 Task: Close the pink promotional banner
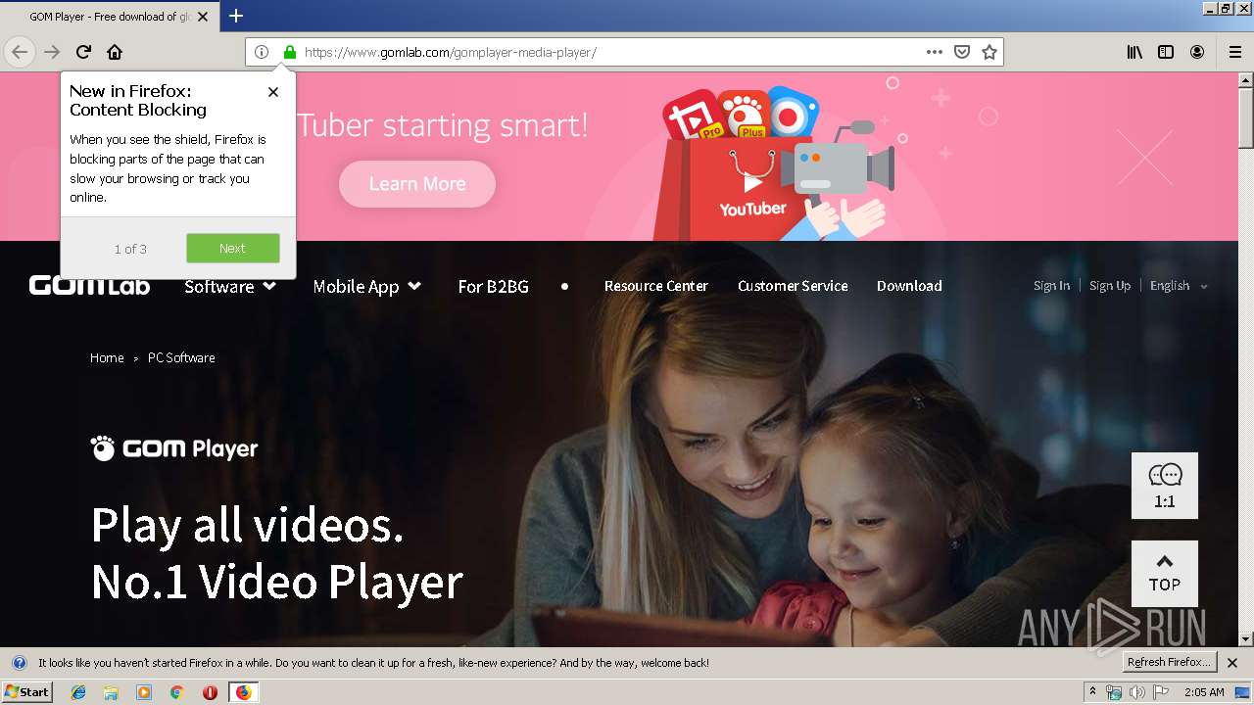point(1144,158)
